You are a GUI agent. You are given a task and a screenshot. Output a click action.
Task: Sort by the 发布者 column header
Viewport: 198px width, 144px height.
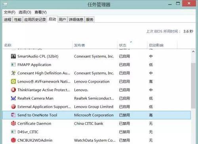(x=95, y=45)
